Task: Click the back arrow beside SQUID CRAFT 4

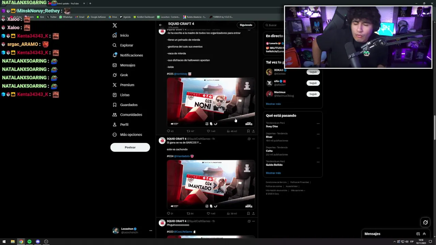Action: [160, 25]
